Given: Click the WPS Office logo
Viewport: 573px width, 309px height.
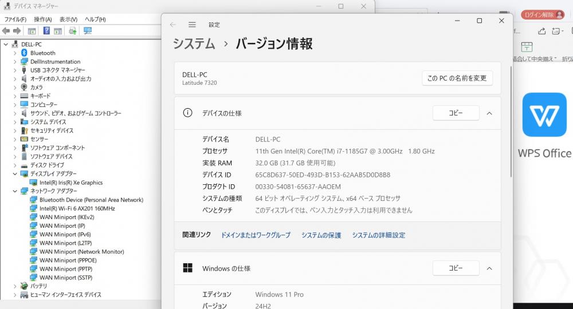Looking at the screenshot, I should pos(544,114).
